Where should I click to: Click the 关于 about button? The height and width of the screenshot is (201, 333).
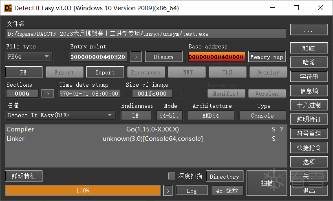309,176
